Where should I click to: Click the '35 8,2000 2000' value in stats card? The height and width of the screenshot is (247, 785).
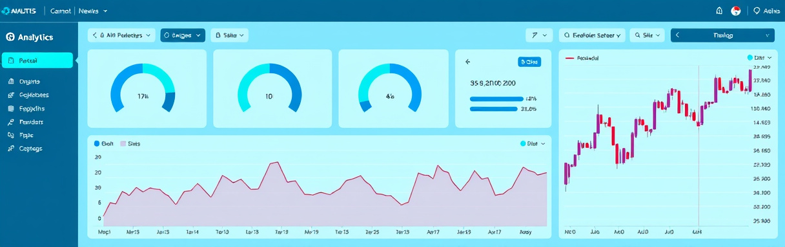[x=493, y=83]
